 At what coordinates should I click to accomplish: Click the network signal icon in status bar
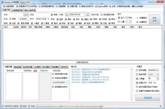[x=161, y=106]
